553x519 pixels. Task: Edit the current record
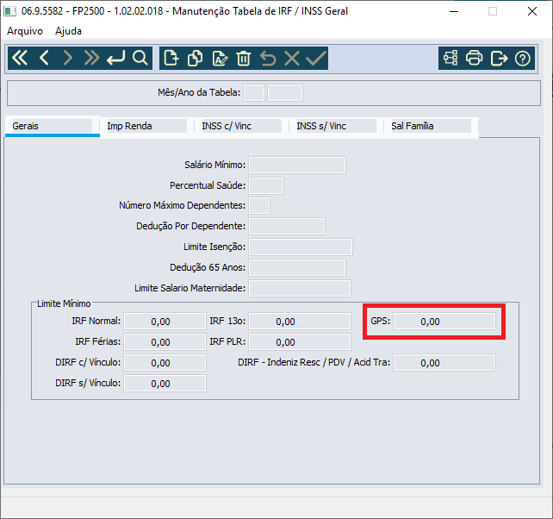tap(220, 58)
